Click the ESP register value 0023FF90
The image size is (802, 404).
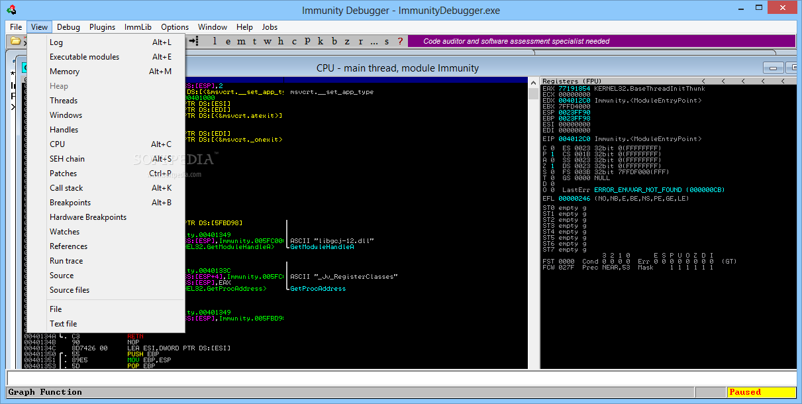(574, 113)
